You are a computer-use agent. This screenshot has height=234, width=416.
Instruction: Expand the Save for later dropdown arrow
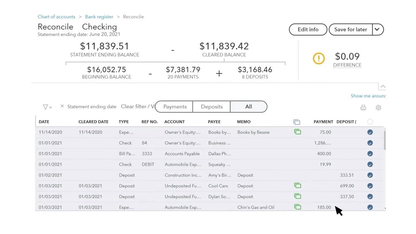point(377,29)
